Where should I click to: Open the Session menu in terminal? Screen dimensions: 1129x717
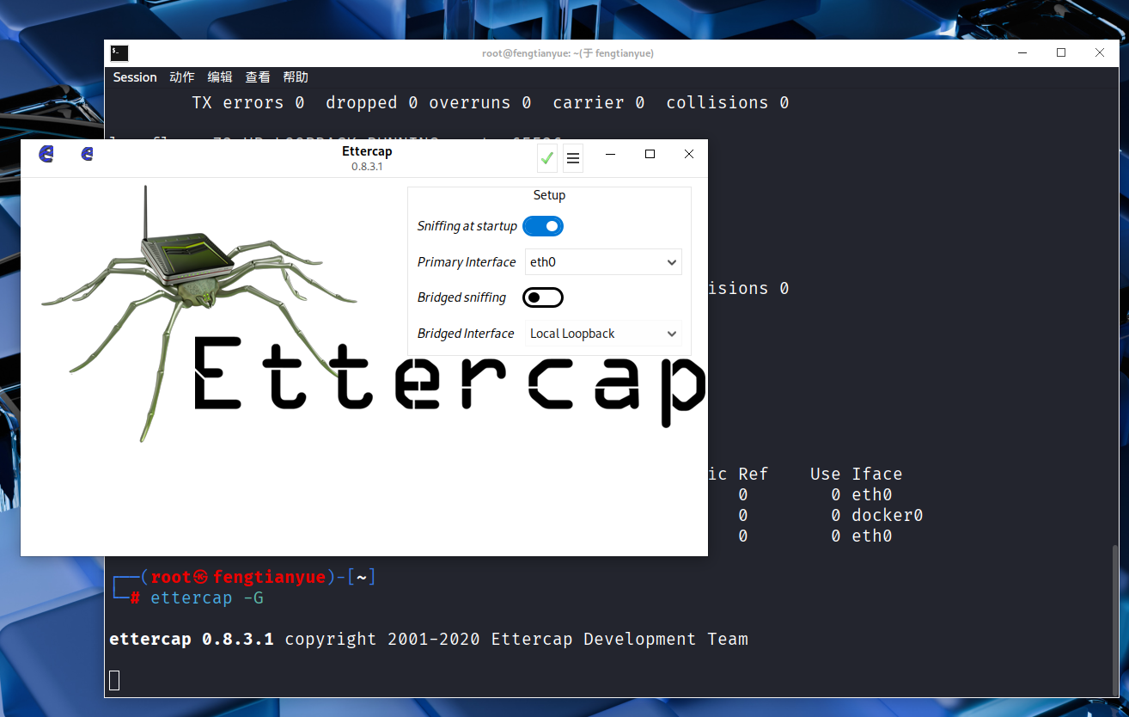coord(135,77)
